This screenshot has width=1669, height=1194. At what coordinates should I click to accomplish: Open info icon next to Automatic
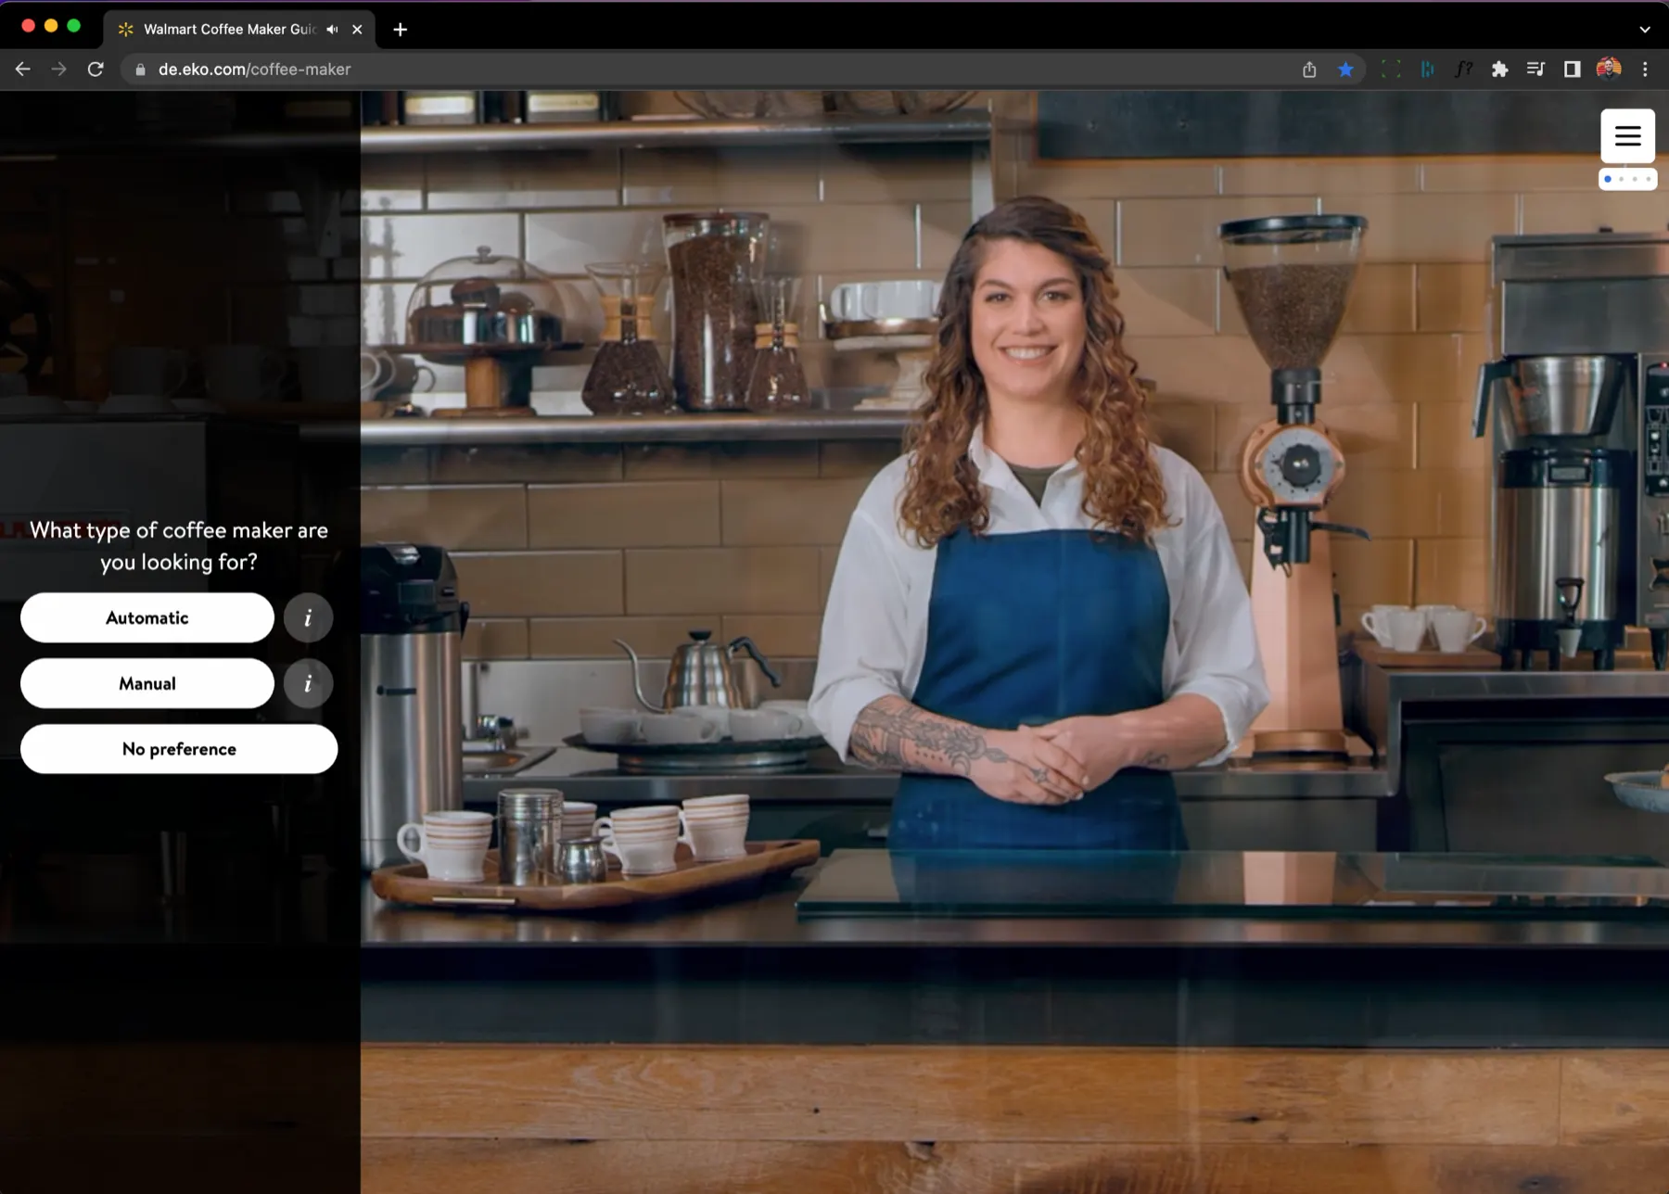click(308, 617)
